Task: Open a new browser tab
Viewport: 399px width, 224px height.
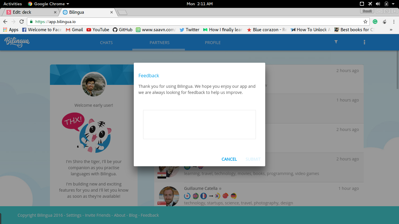Action: (x=122, y=13)
